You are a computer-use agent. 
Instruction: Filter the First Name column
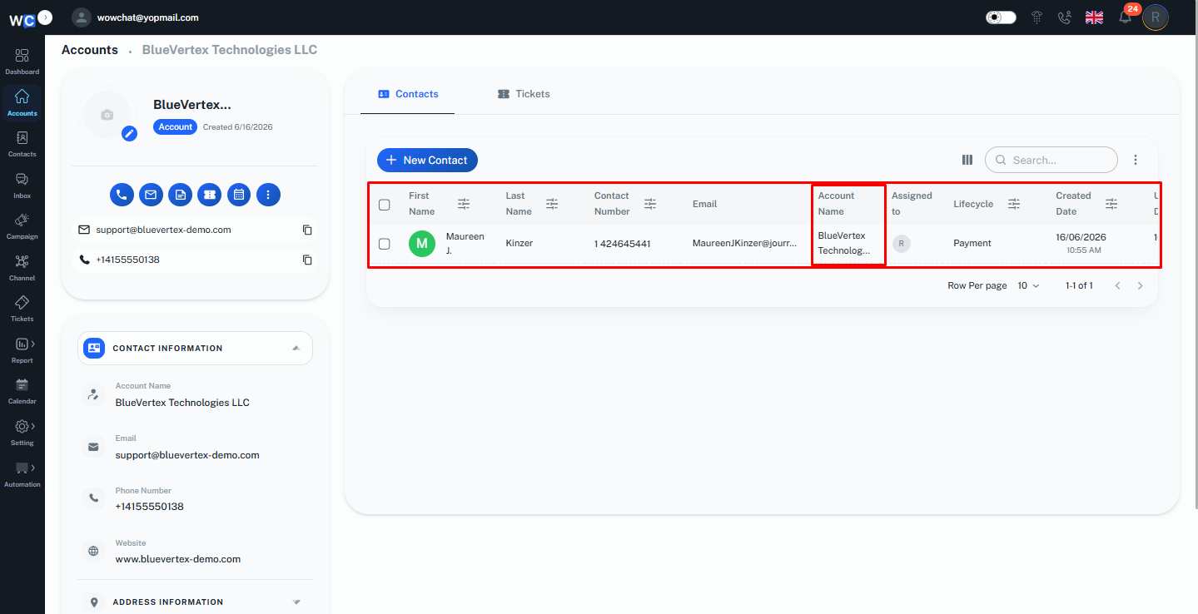click(x=464, y=204)
